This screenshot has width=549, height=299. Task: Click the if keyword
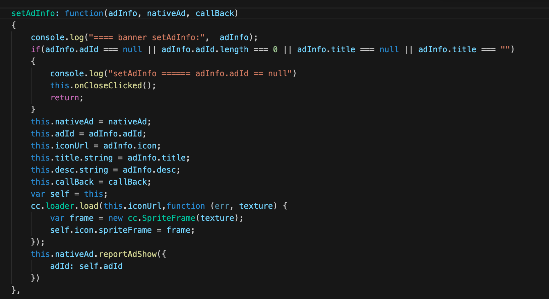tap(36, 49)
